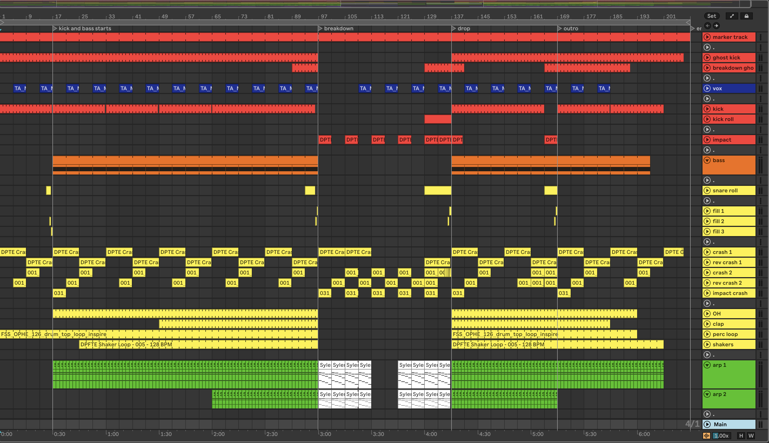Click the H optimize height button
The height and width of the screenshot is (443, 769).
[741, 436]
